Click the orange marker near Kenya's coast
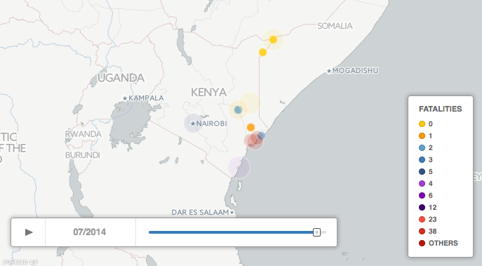 (251, 127)
